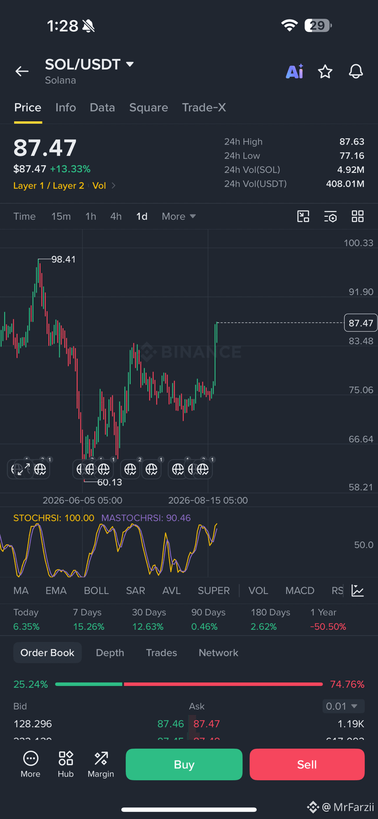Select the Time chart interval

pos(25,216)
